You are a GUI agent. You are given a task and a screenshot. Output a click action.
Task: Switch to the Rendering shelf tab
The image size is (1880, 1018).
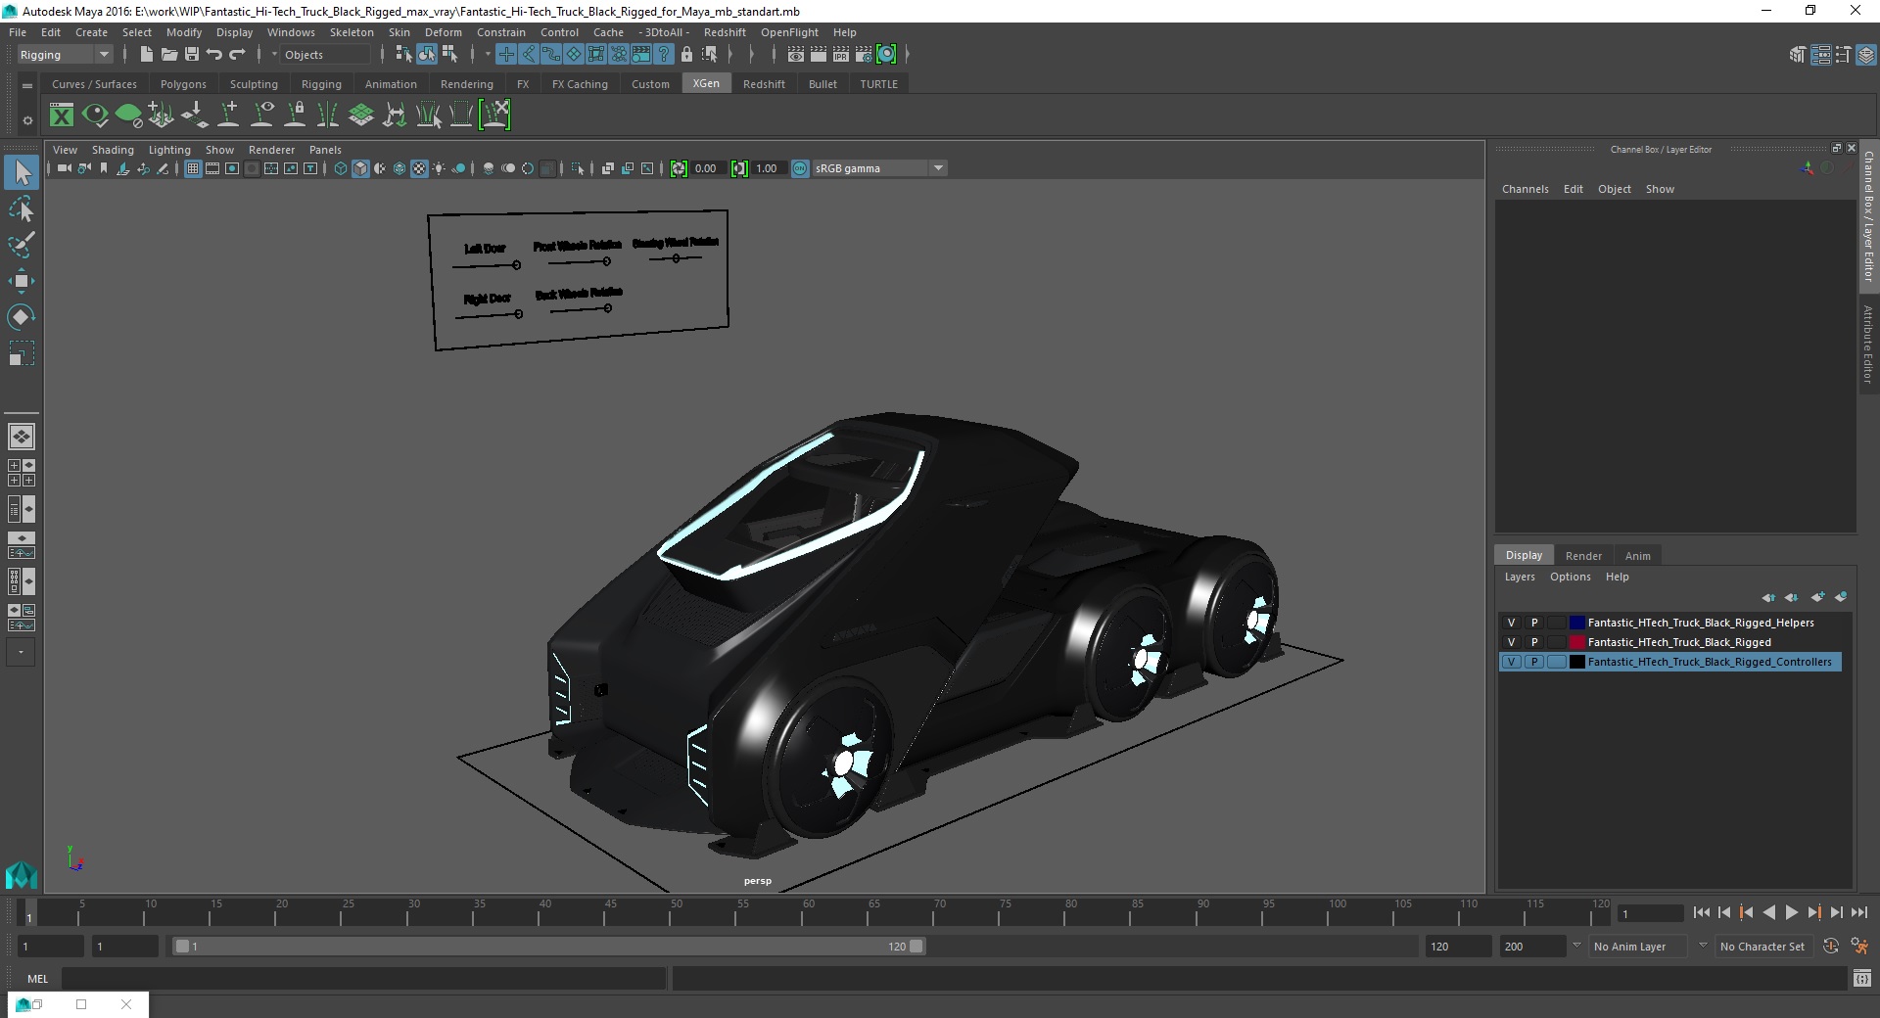click(x=466, y=84)
